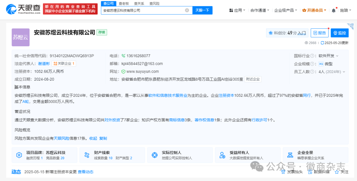The width and height of the screenshot is (357, 181).
Task: Expand the 4人 (2024年) employee count dropdown
Action: pos(332,72)
